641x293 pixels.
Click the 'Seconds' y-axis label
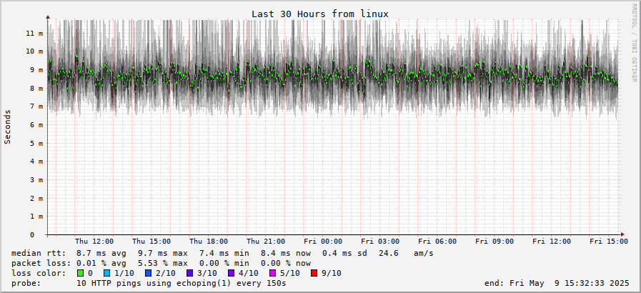7,126
